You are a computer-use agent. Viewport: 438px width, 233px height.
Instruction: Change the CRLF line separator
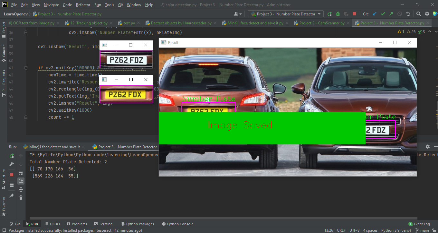341,230
